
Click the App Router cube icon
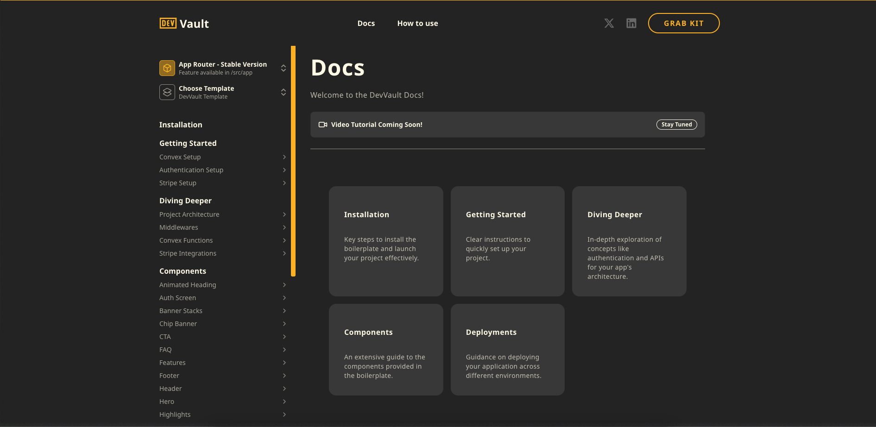pos(167,68)
